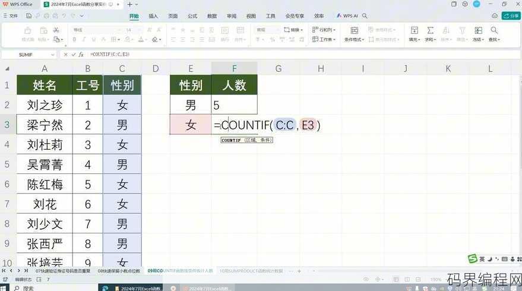
Task: Click the eraser clear formatting icon
Action: 156,40
